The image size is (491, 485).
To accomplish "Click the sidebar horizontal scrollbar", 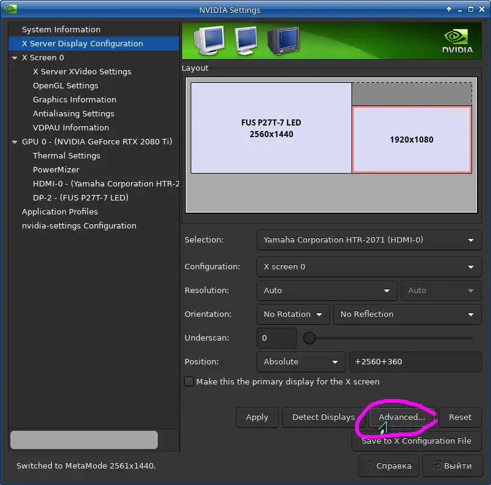I will click(84, 439).
